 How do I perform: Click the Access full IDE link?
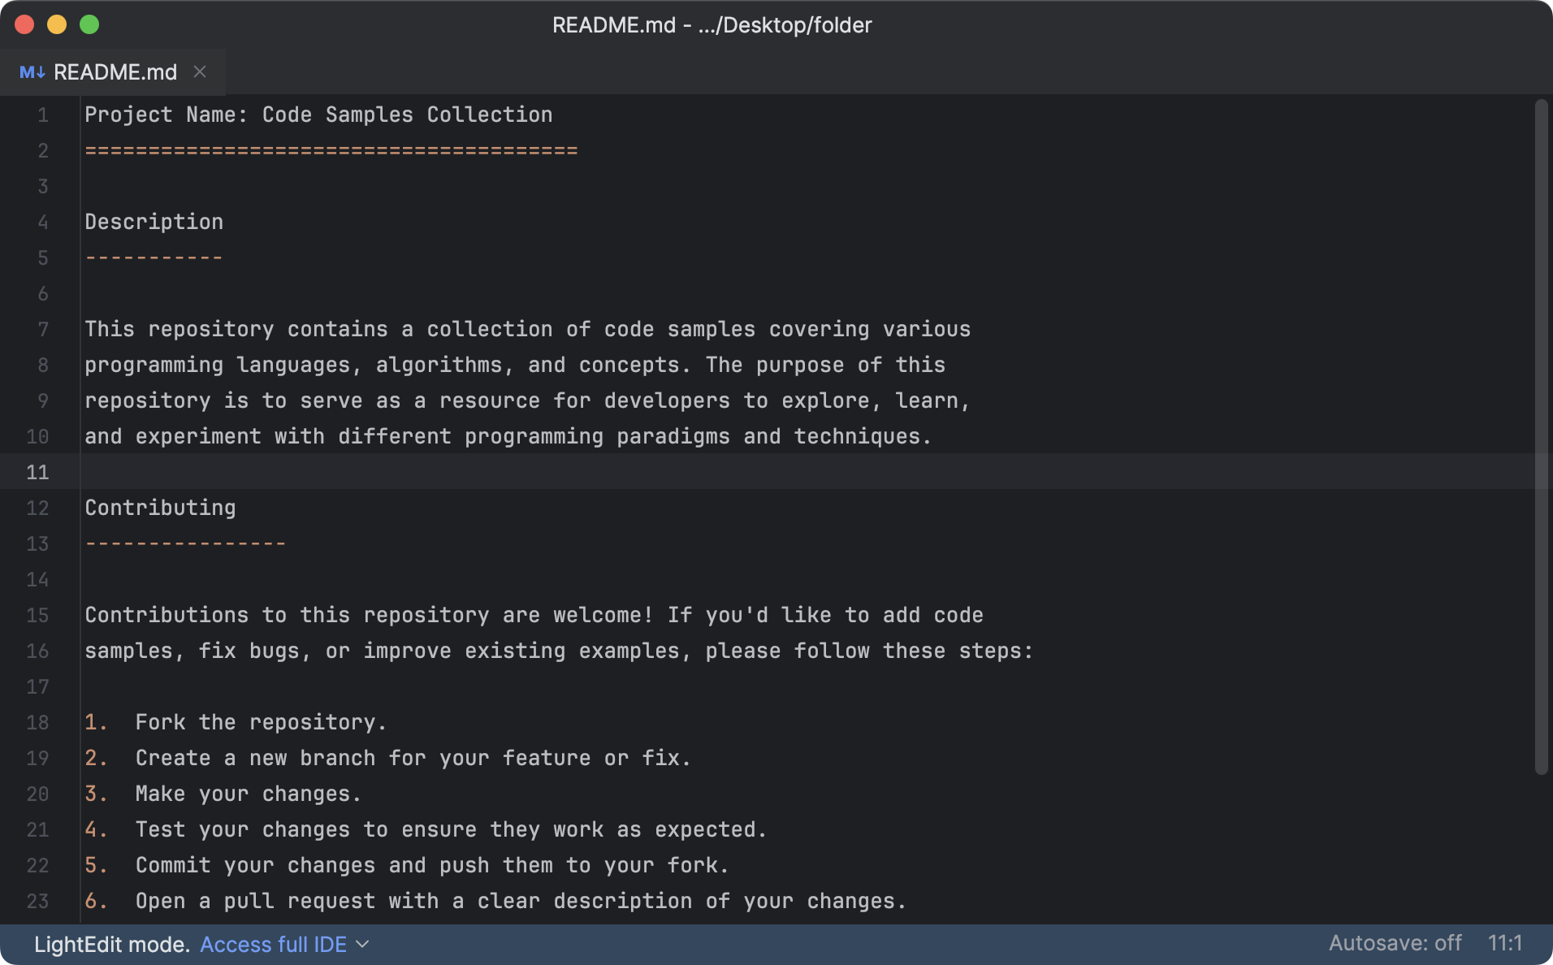pyautogui.click(x=272, y=944)
